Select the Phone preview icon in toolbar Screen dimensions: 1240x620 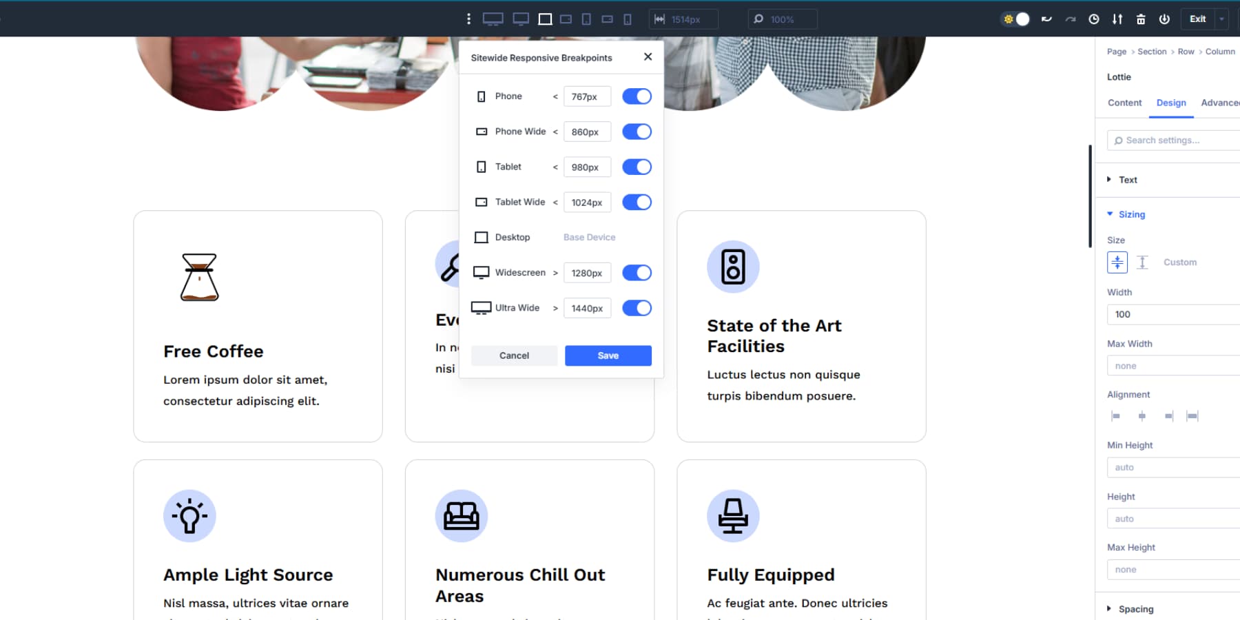[628, 19]
